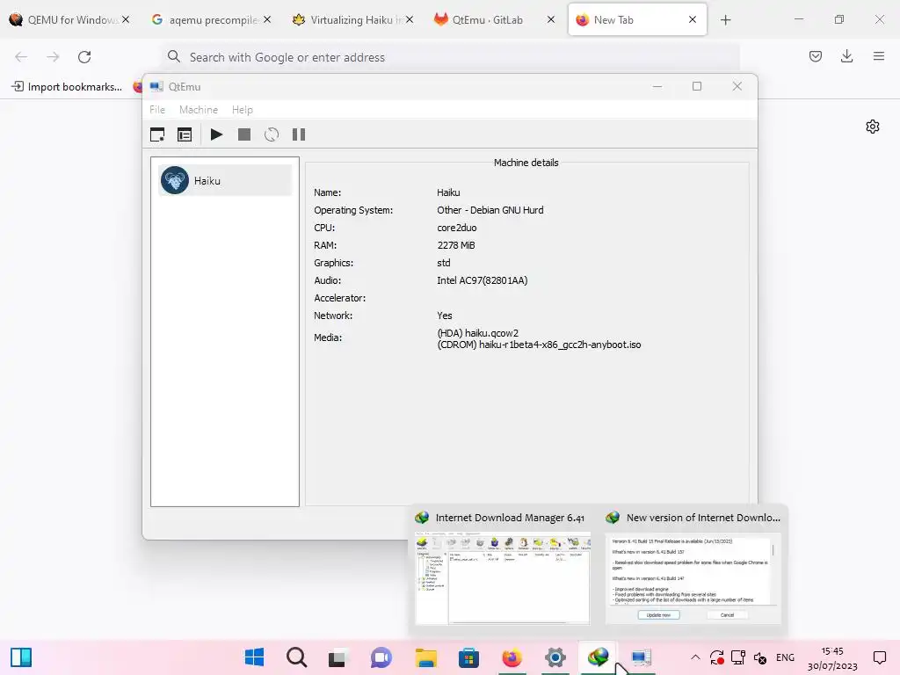Viewport: 900px width, 675px height.
Task: Open Settings from the taskbar
Action: click(555, 657)
